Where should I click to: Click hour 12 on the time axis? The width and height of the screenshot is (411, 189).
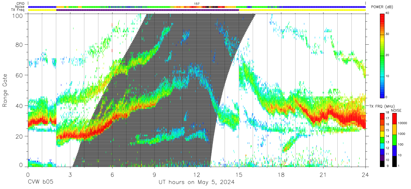(x=196, y=174)
